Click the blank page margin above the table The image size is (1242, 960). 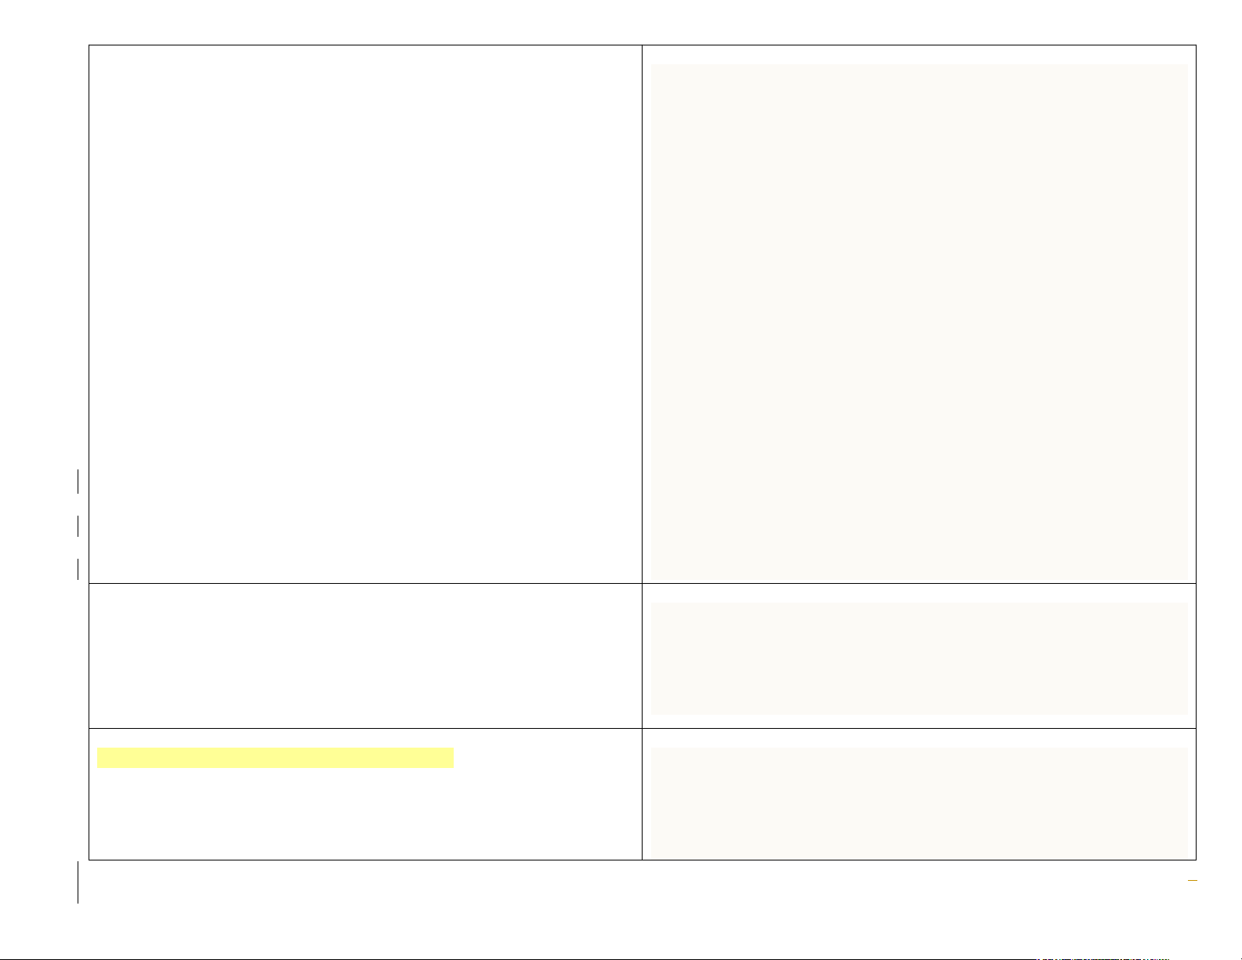(x=627, y=22)
